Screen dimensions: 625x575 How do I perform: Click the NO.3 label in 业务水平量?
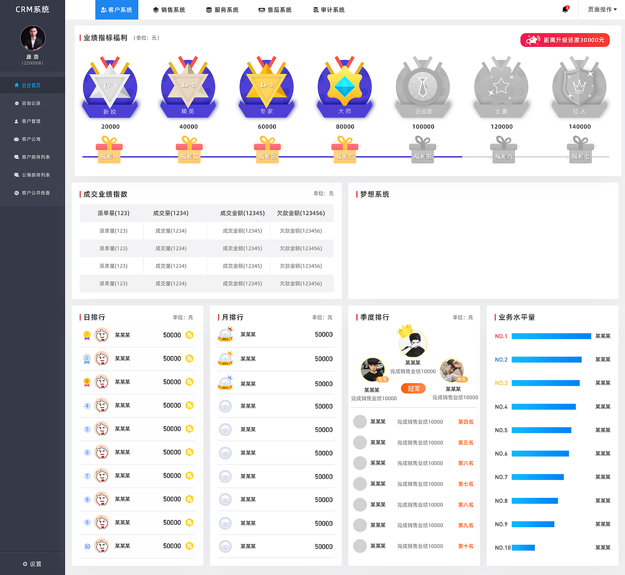[501, 383]
